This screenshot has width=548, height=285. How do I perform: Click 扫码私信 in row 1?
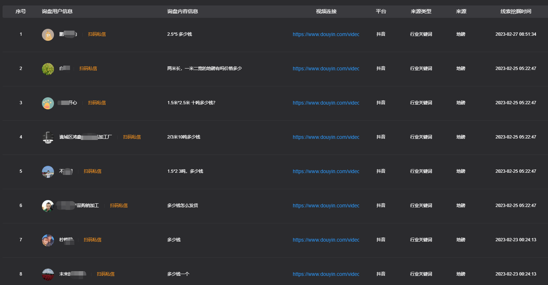coord(97,34)
